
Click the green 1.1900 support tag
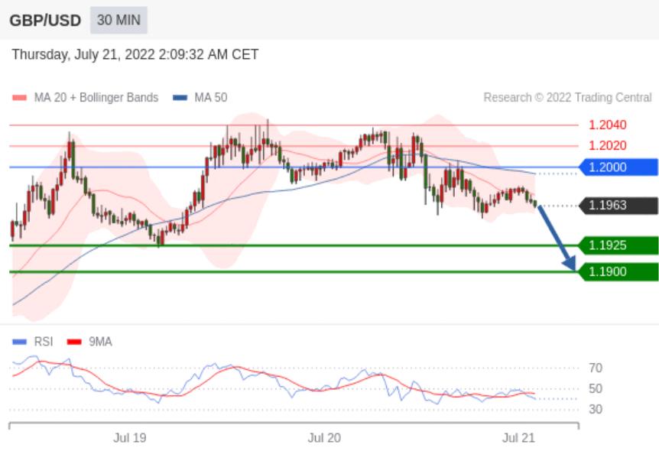click(618, 272)
